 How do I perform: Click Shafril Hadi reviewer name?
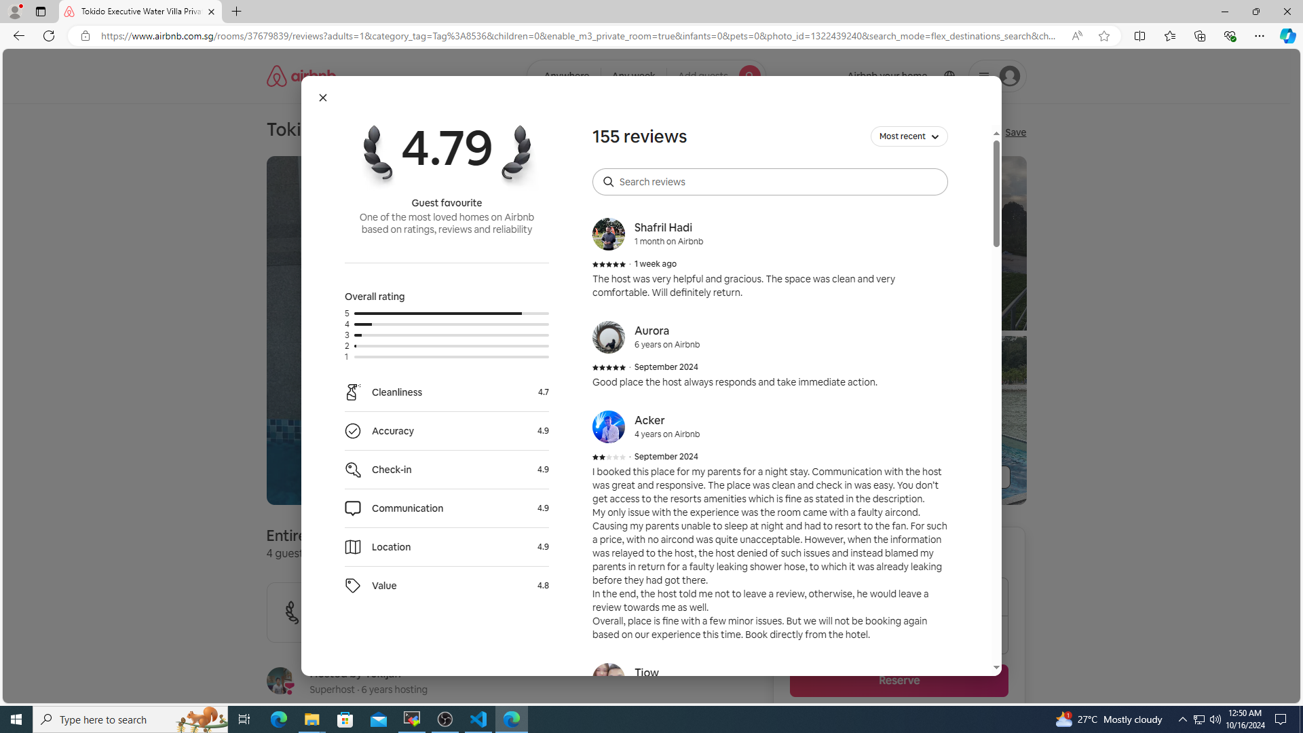point(663,227)
